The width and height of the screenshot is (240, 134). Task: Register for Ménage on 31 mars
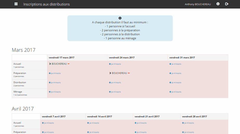click(175, 92)
